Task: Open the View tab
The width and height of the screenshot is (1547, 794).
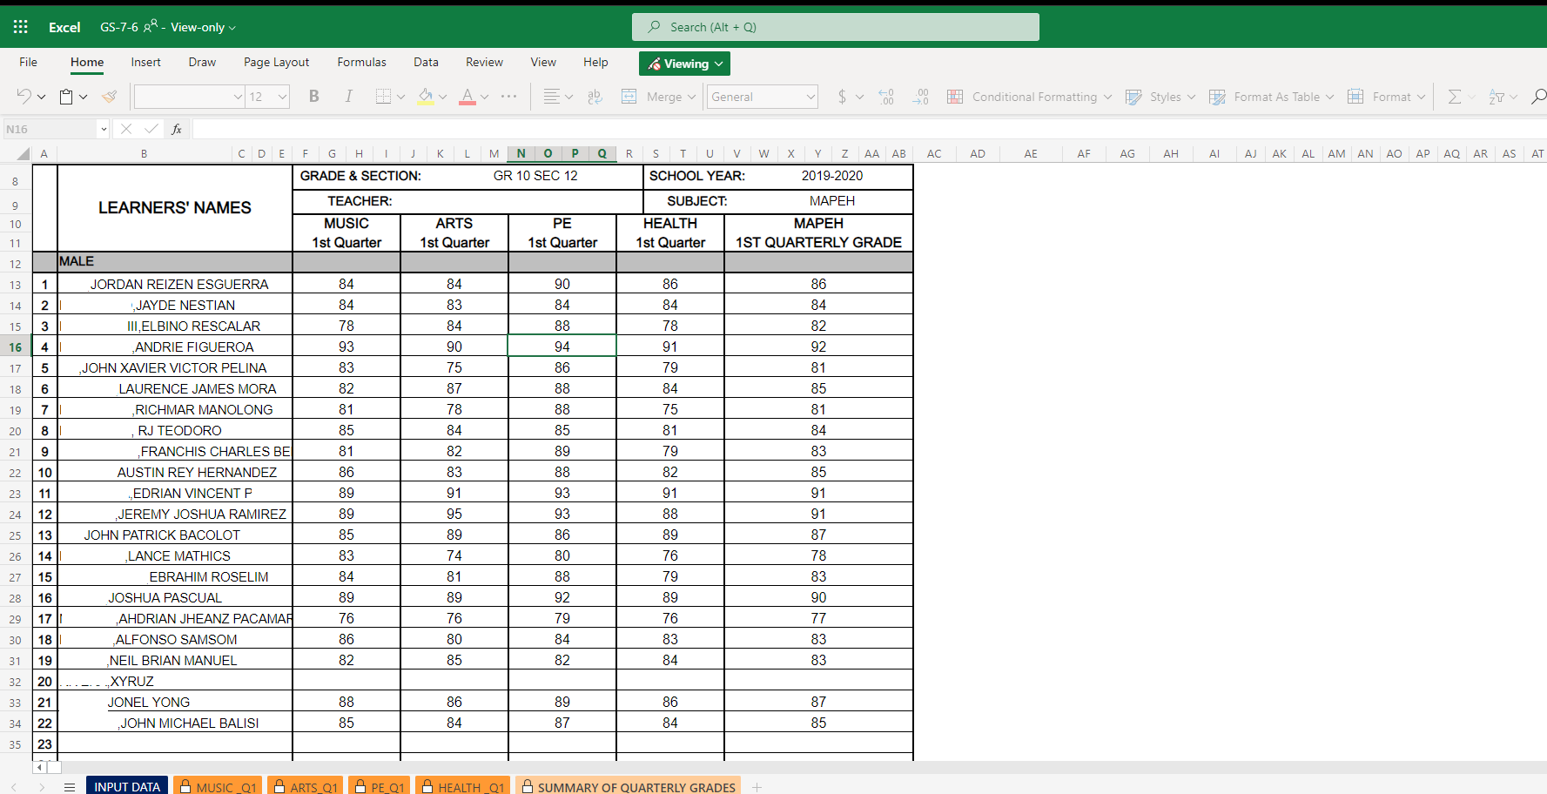Action: pyautogui.click(x=543, y=62)
